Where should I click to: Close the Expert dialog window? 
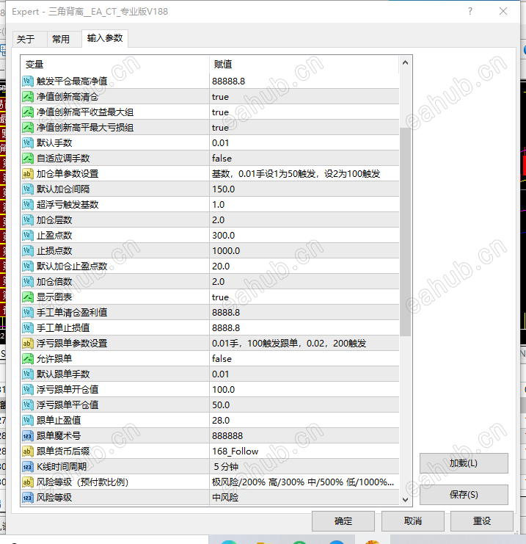(x=503, y=12)
